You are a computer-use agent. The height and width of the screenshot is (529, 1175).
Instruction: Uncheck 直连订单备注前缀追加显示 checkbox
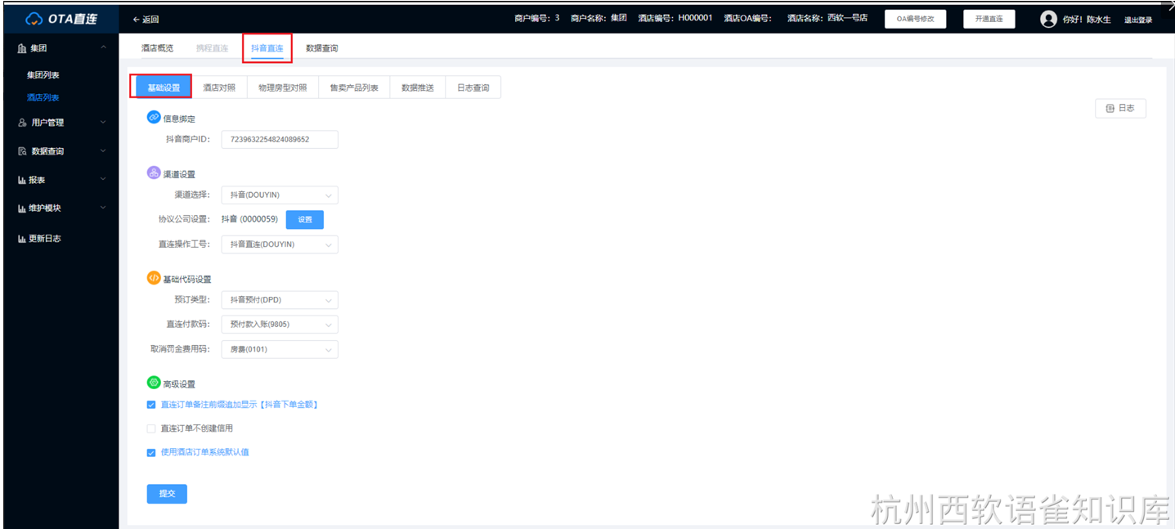pos(151,405)
